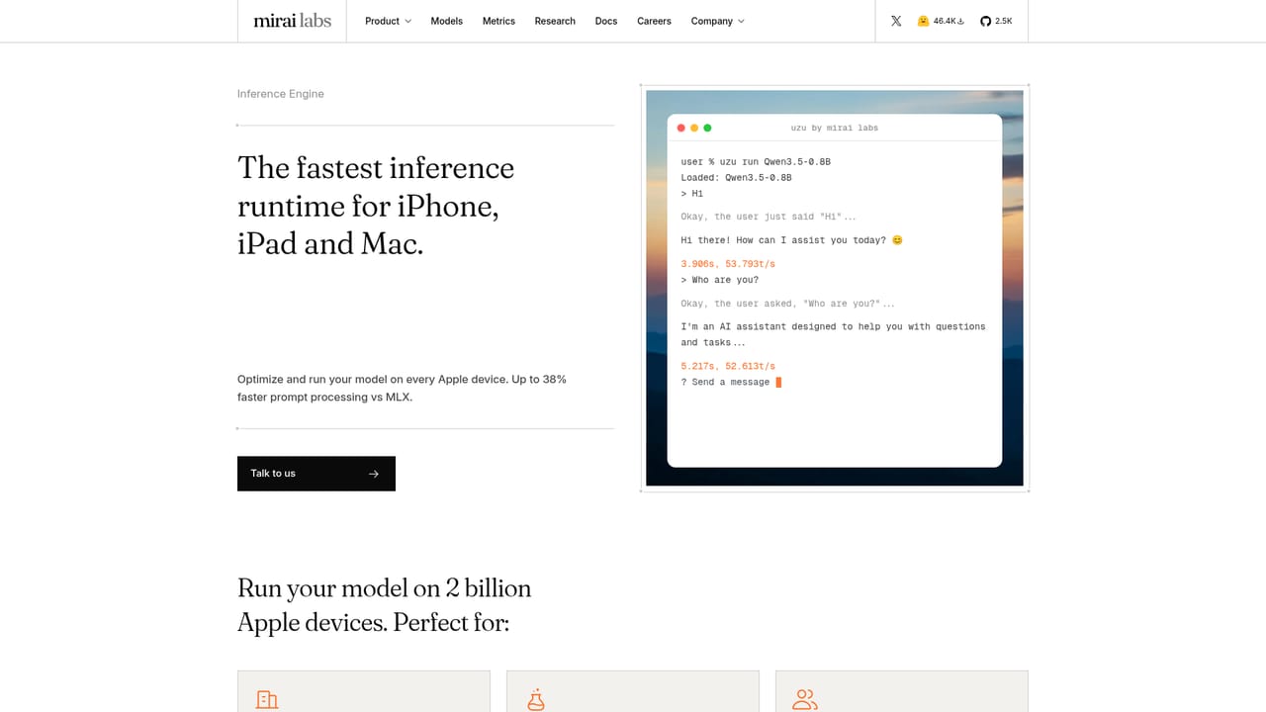Navigate to Research
Image resolution: width=1266 pixels, height=712 pixels.
pyautogui.click(x=555, y=21)
